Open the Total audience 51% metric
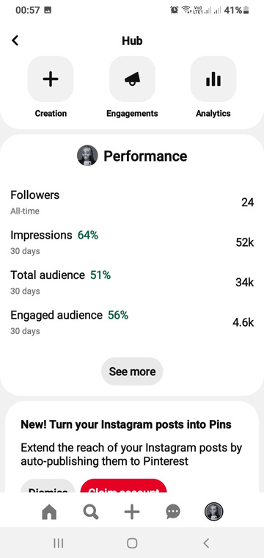264x558 pixels. (132, 282)
